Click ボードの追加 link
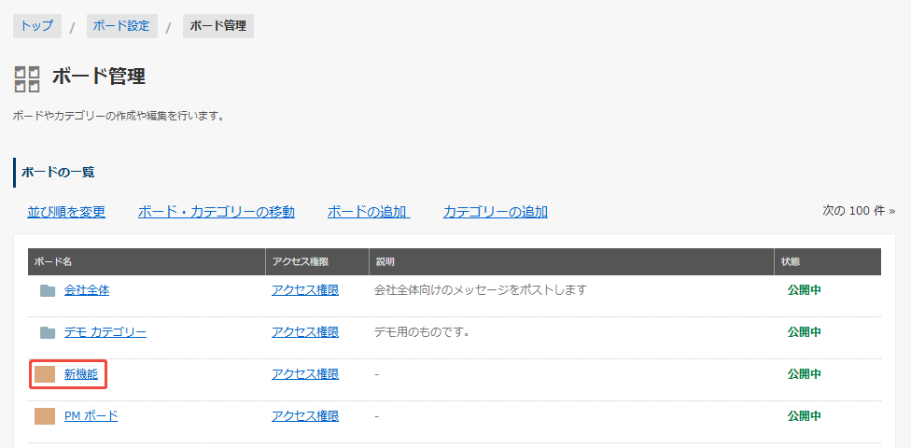This screenshot has width=911, height=448. point(369,212)
